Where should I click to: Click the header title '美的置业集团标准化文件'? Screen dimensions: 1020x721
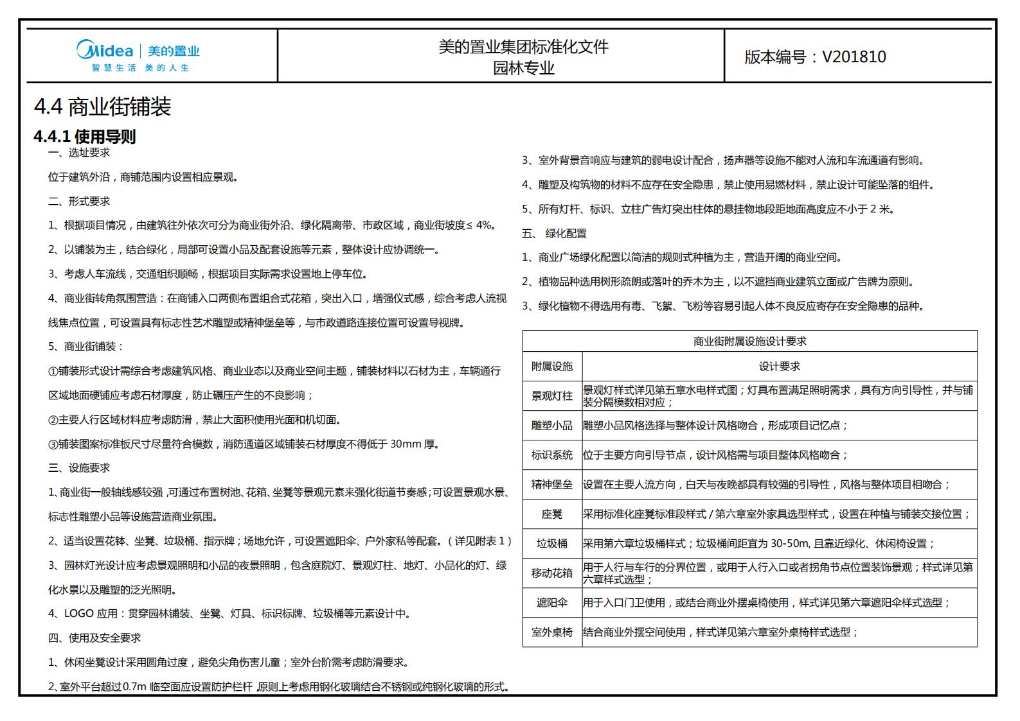point(523,46)
